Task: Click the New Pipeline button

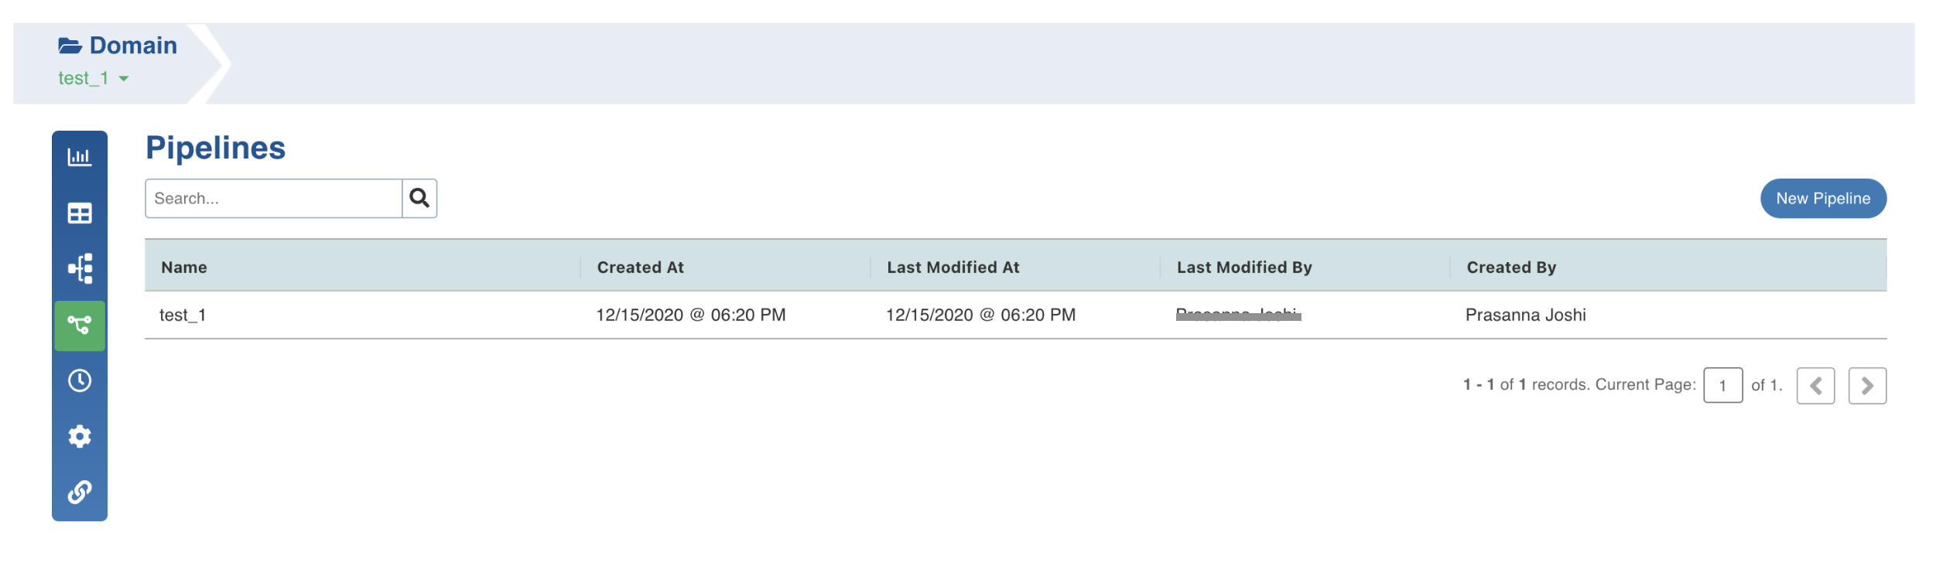Action: pyautogui.click(x=1822, y=199)
